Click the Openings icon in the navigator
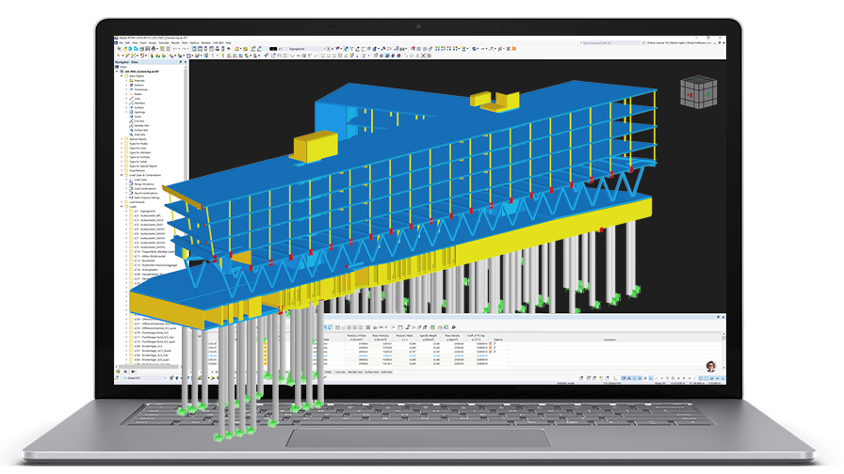 [131, 112]
